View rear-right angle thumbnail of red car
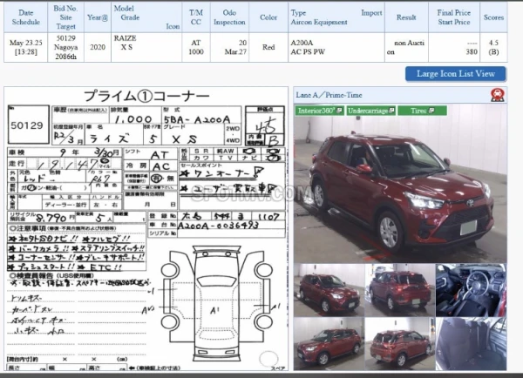523x378 pixels. tap(398, 288)
